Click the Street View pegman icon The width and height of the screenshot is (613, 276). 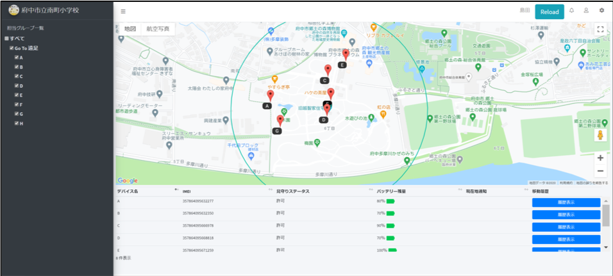tap(600, 135)
